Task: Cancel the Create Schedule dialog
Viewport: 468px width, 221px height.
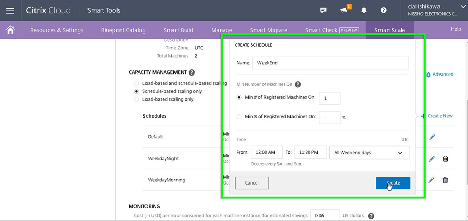Action: point(252,182)
